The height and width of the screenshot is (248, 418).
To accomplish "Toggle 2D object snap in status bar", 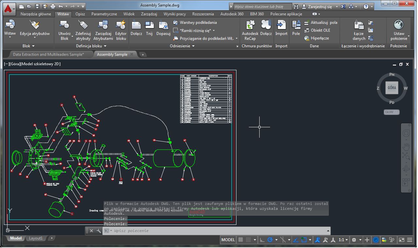I will [304, 240].
